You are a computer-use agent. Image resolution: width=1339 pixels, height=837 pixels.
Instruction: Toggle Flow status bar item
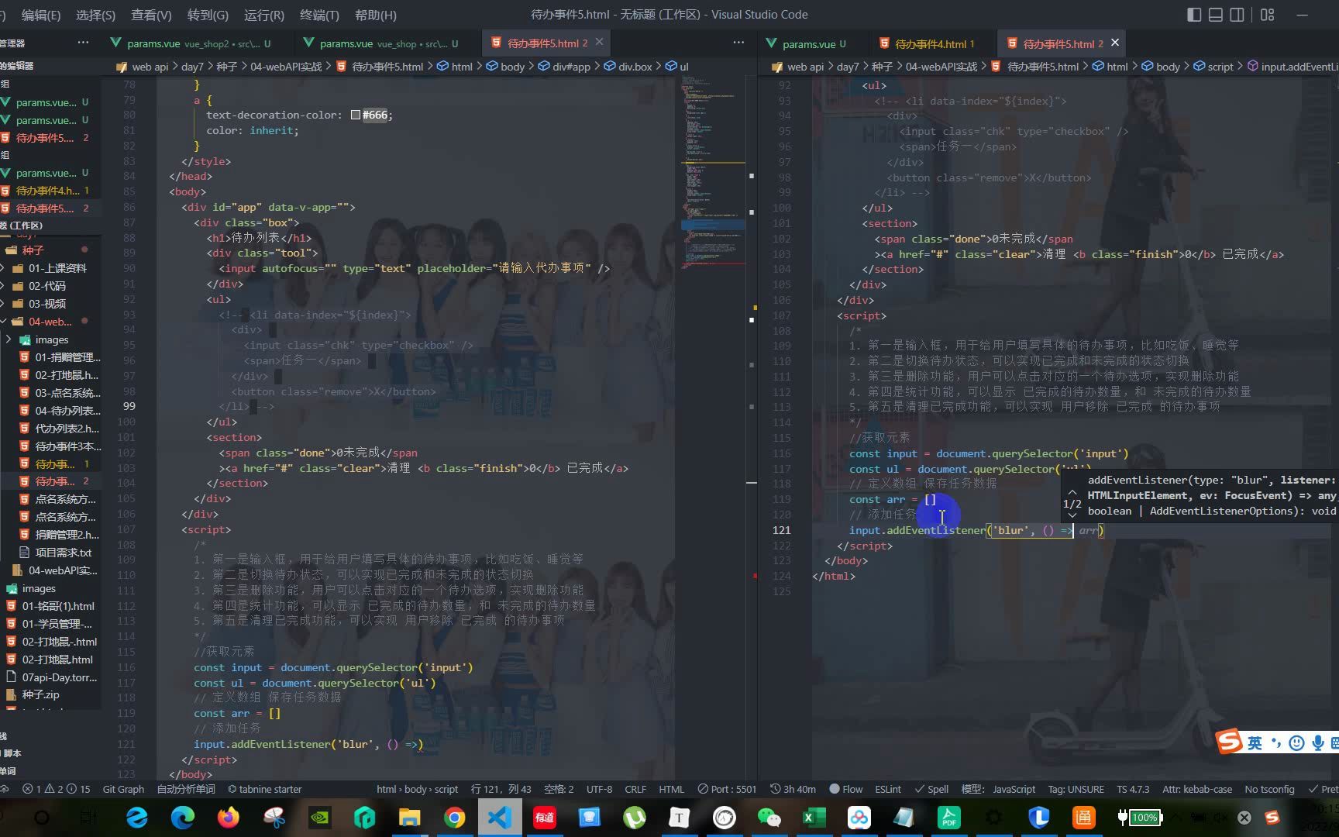coord(845,789)
